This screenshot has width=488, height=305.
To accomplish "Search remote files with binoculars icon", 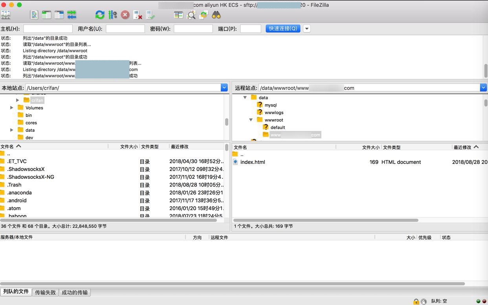I will click(x=216, y=15).
